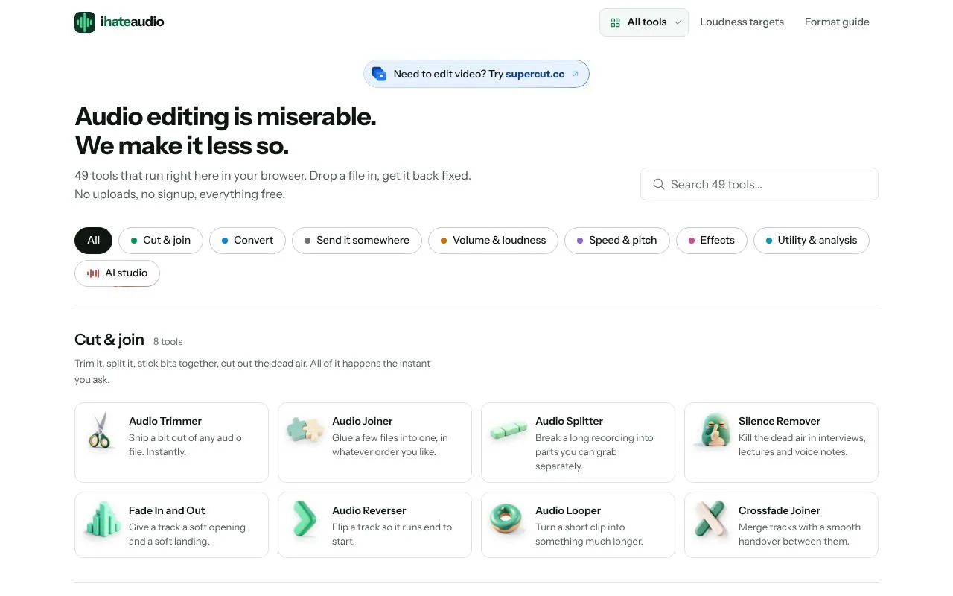The image size is (953, 596).
Task: Filter by Volume & loudness category
Action: (x=493, y=241)
